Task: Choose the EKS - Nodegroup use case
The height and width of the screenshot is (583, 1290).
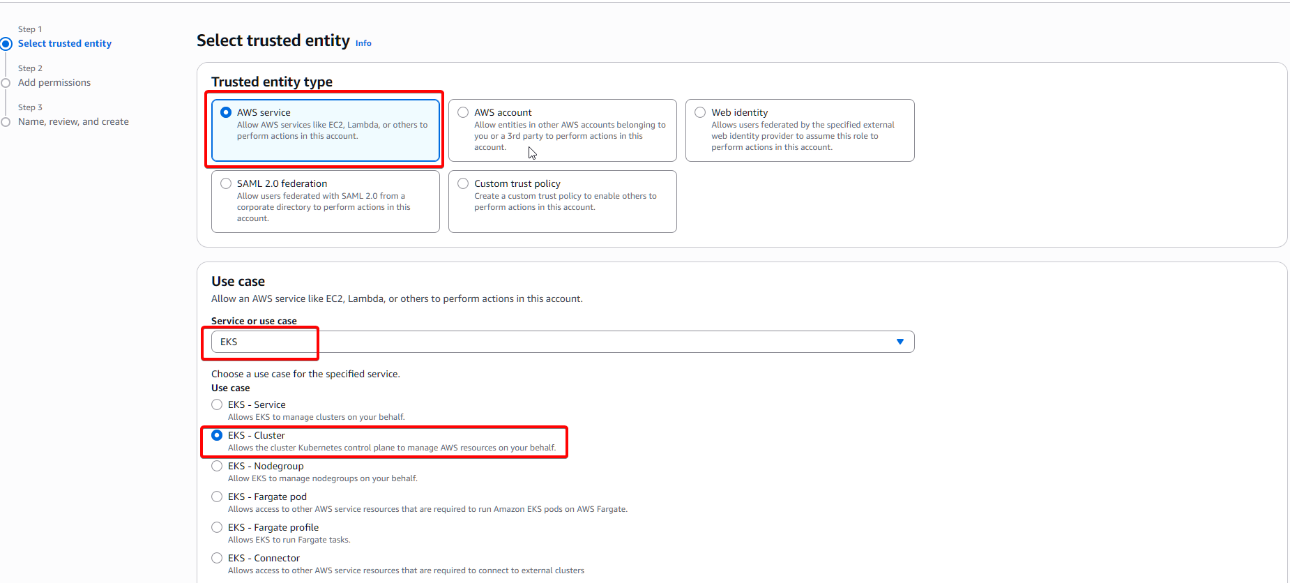Action: click(x=217, y=466)
